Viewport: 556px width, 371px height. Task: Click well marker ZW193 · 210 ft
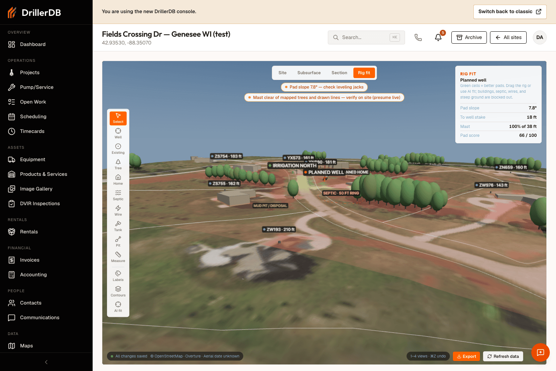pyautogui.click(x=279, y=230)
